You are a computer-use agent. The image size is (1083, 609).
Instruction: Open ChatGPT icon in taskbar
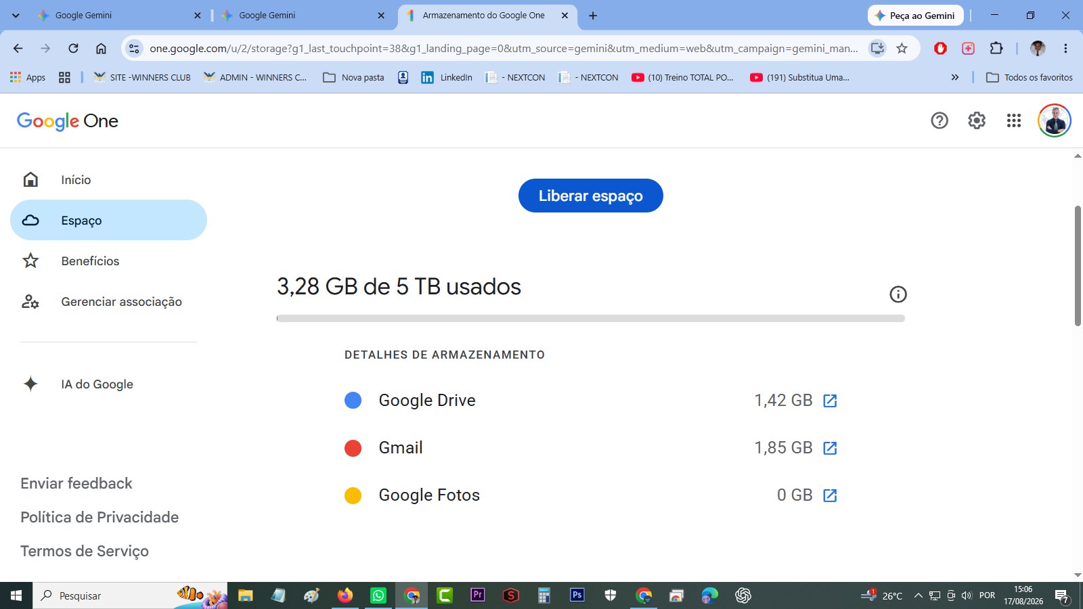tap(743, 595)
